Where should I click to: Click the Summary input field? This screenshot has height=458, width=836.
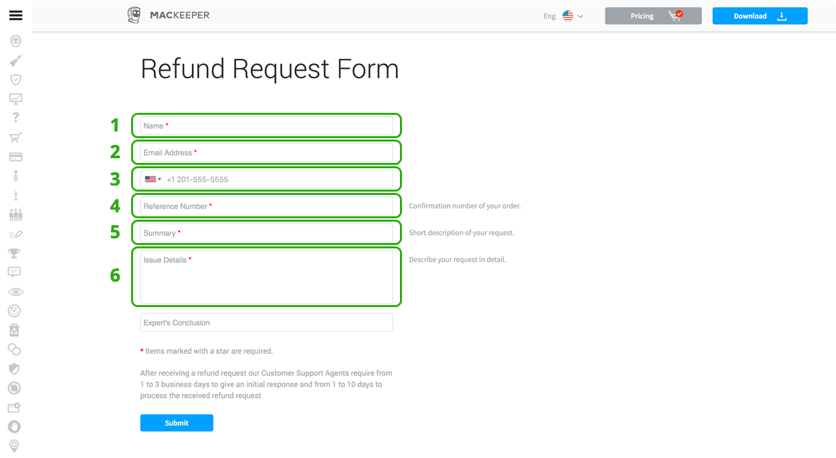[x=266, y=232]
